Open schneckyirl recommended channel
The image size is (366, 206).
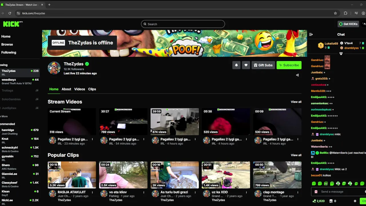[x=19, y=149]
